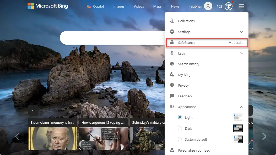276x155 pixels.
Task: Select the System default radio button
Action: click(x=180, y=139)
